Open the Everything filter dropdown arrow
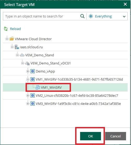The width and height of the screenshot is (131, 145). pyautogui.click(x=124, y=16)
